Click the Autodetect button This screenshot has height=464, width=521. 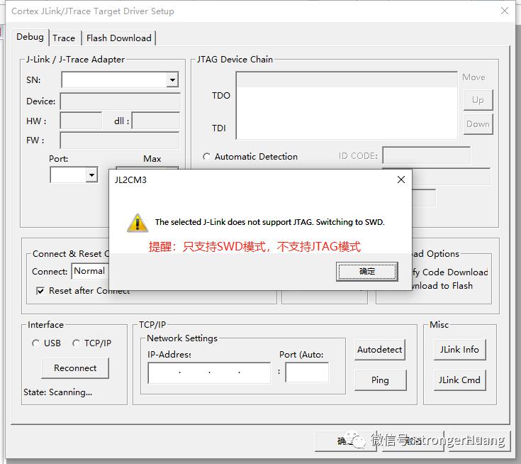[x=380, y=350]
